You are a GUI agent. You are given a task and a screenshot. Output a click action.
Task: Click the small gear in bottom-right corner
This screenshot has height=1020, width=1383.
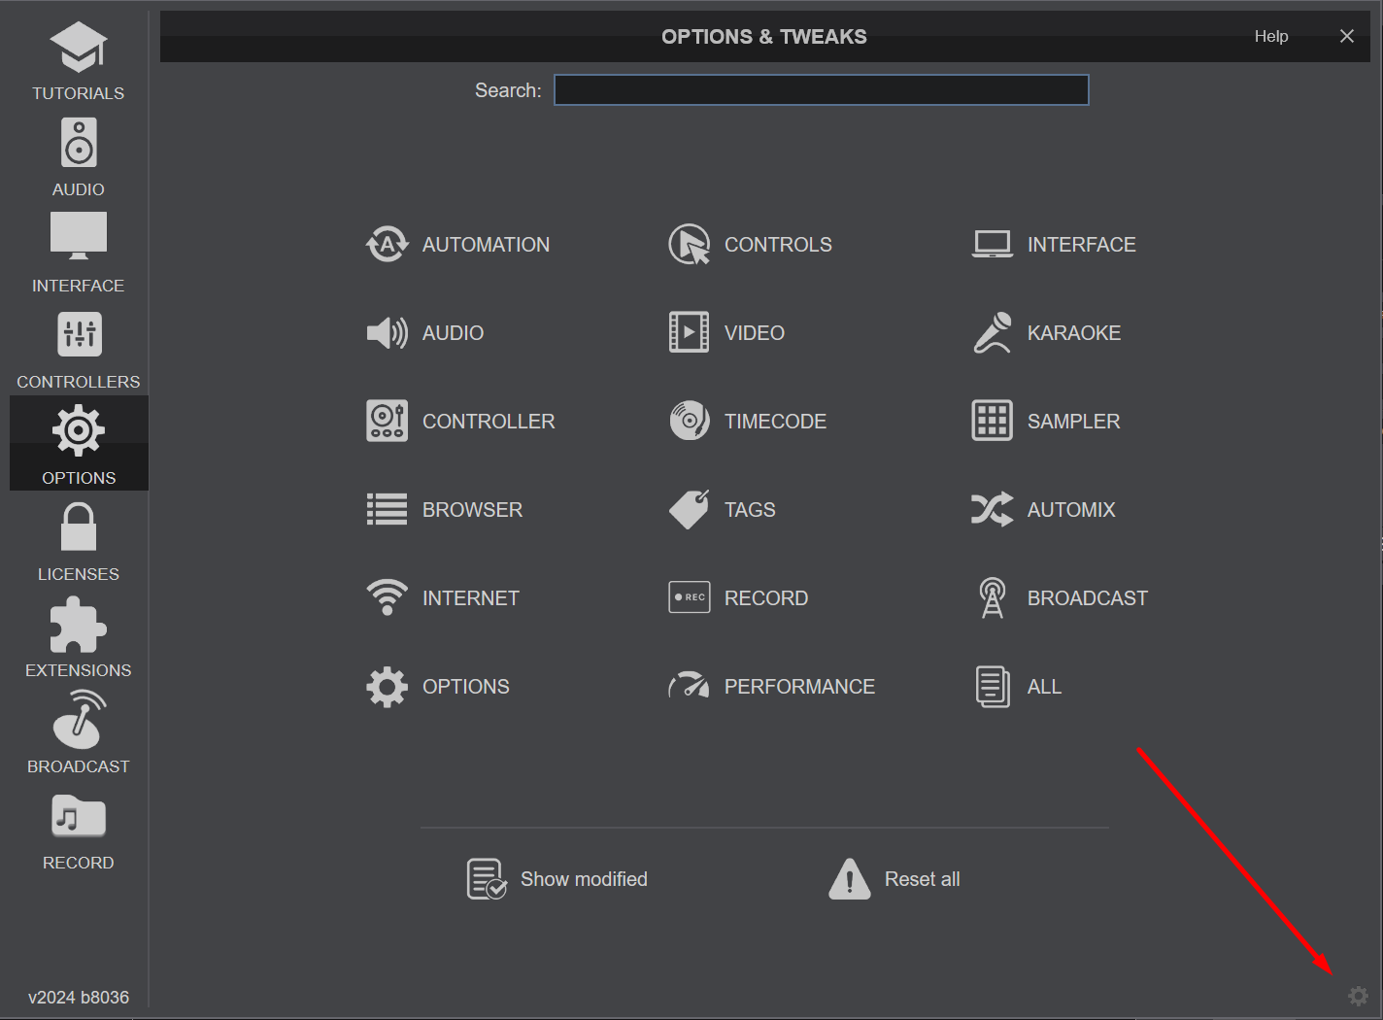(x=1358, y=996)
